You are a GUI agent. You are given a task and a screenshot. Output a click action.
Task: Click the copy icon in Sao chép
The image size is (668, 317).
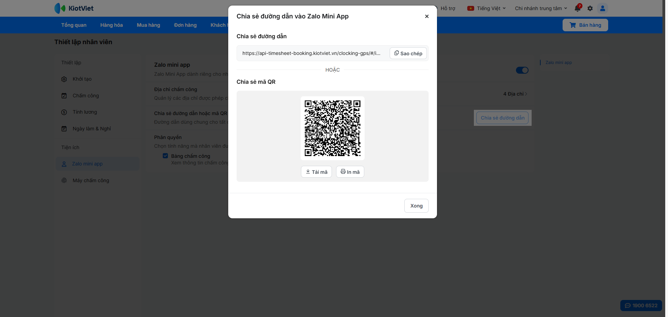point(397,53)
